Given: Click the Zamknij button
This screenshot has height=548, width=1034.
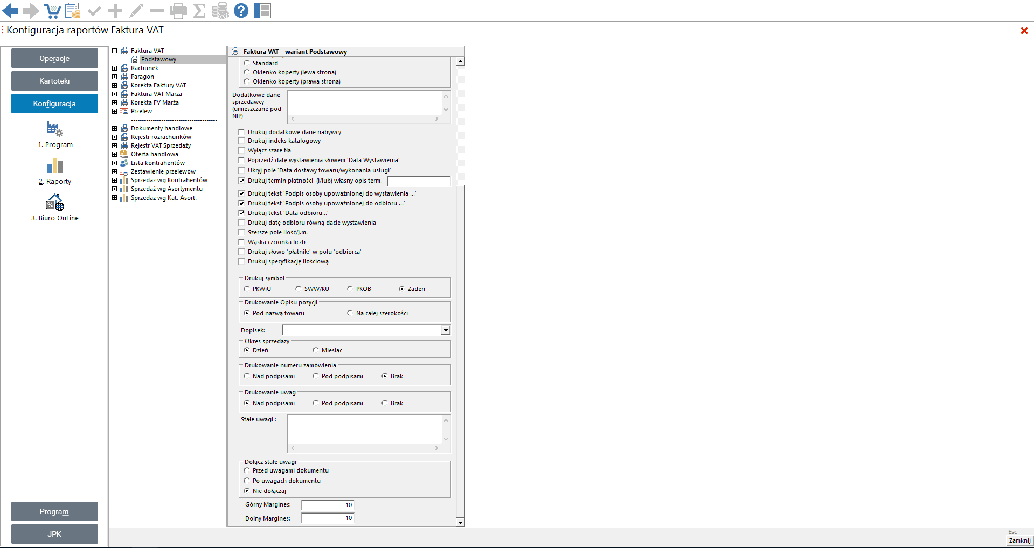Looking at the screenshot, I should tap(1019, 540).
